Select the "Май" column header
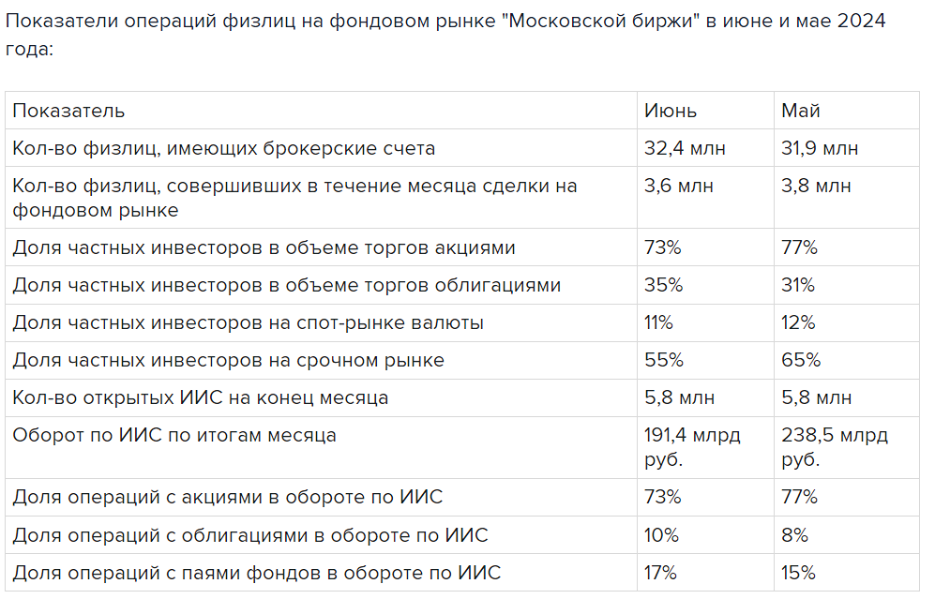 point(801,111)
